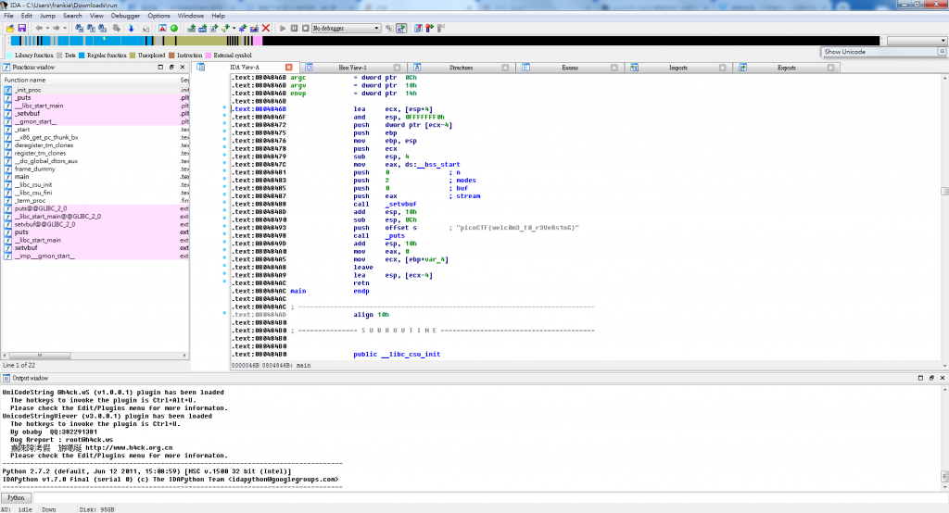This screenshot has height=513, width=949.
Task: Click the first green-arrow window icon
Action: (x=191, y=29)
